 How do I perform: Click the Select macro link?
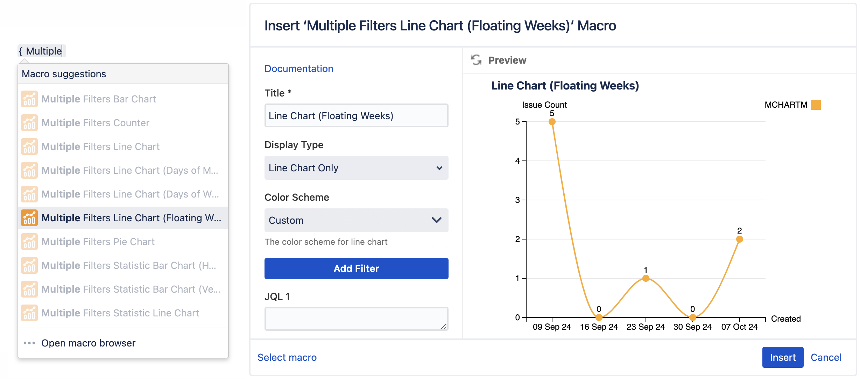click(x=287, y=357)
